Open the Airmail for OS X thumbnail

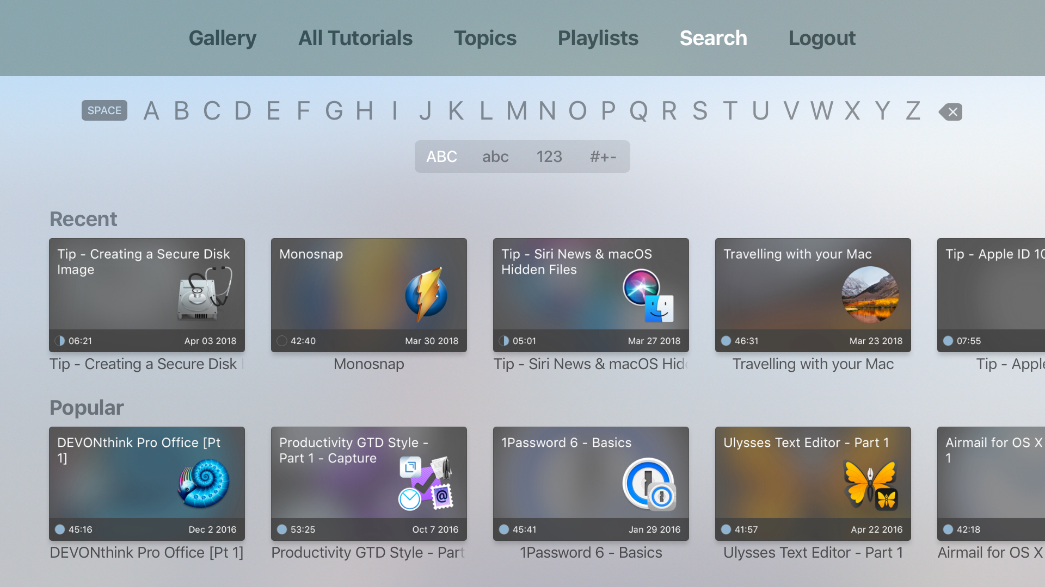click(x=991, y=484)
